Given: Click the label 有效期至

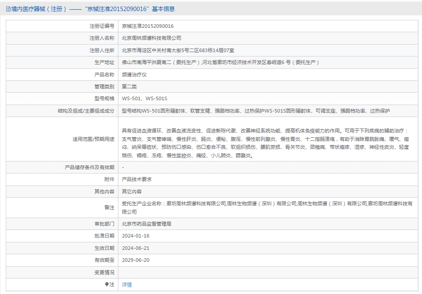Looking at the screenshot, I should tap(104, 260).
